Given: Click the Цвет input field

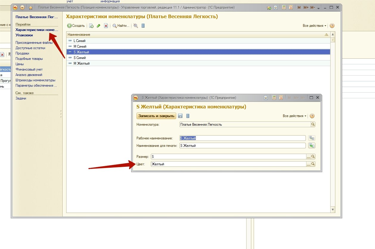Looking at the screenshot, I should (x=228, y=164).
